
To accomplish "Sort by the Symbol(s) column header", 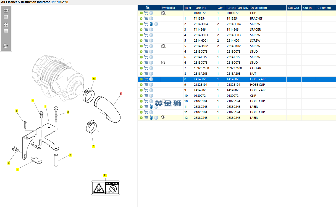I will 172,8.
